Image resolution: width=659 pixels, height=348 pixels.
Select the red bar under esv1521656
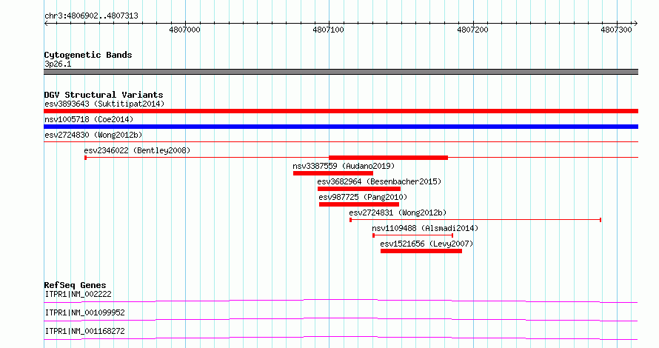pos(421,251)
